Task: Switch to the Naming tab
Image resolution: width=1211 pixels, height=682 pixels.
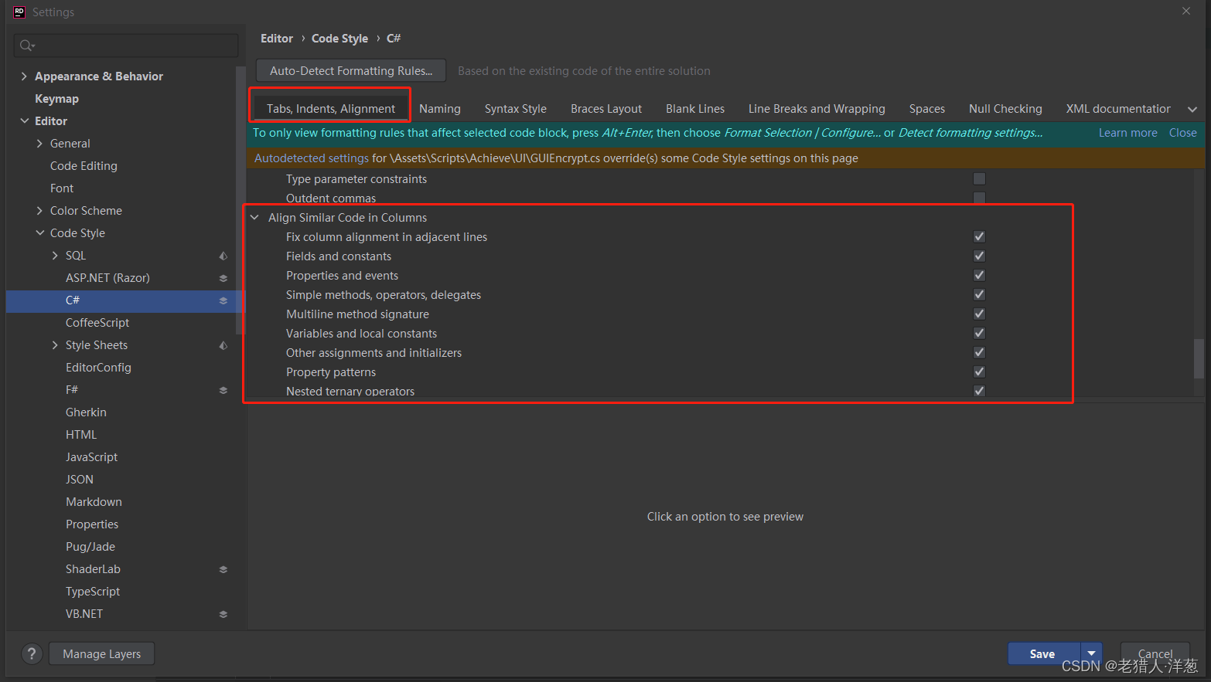Action: pyautogui.click(x=440, y=109)
